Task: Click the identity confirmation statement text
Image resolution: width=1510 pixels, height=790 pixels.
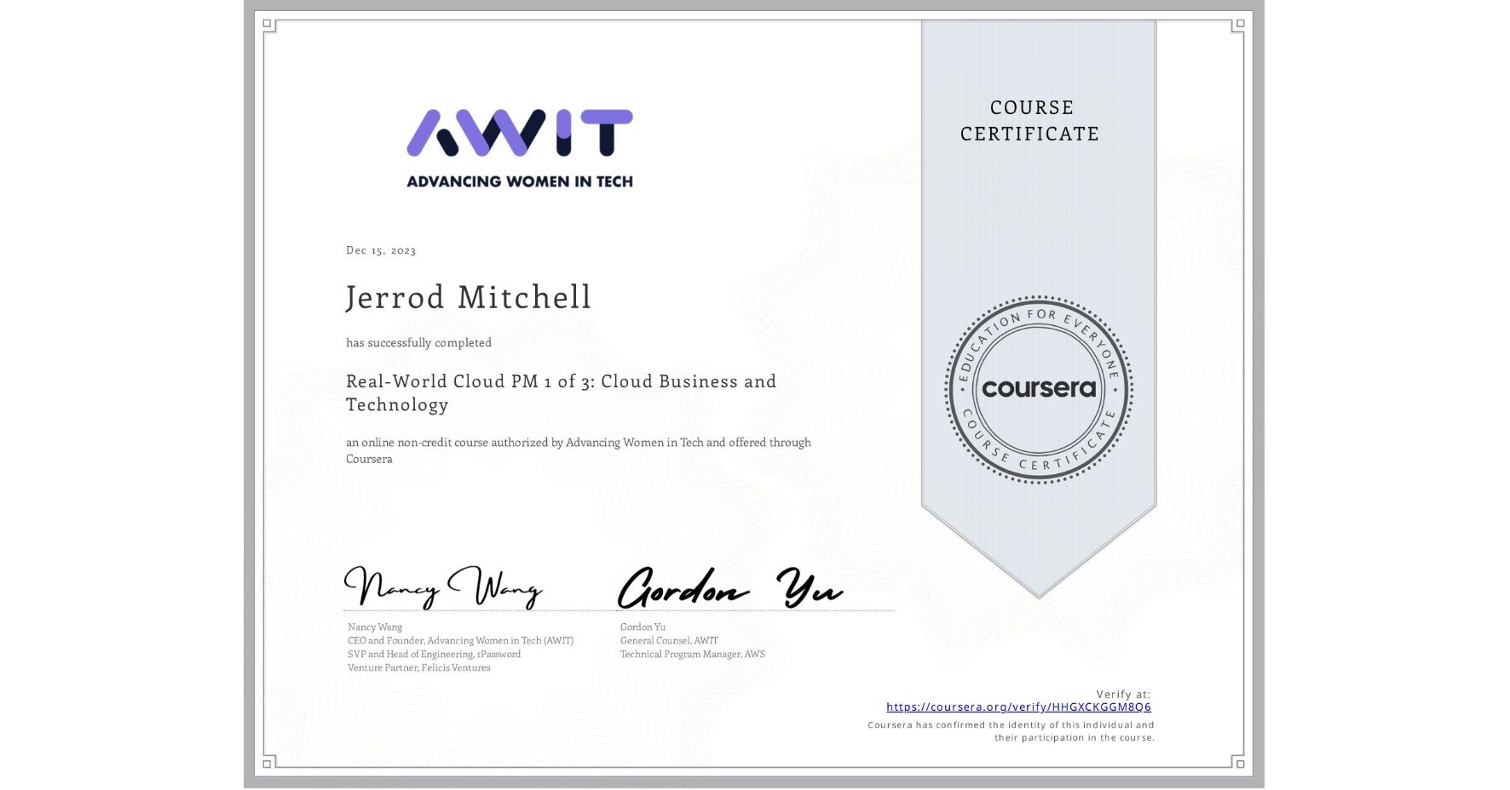Action: coord(1010,730)
